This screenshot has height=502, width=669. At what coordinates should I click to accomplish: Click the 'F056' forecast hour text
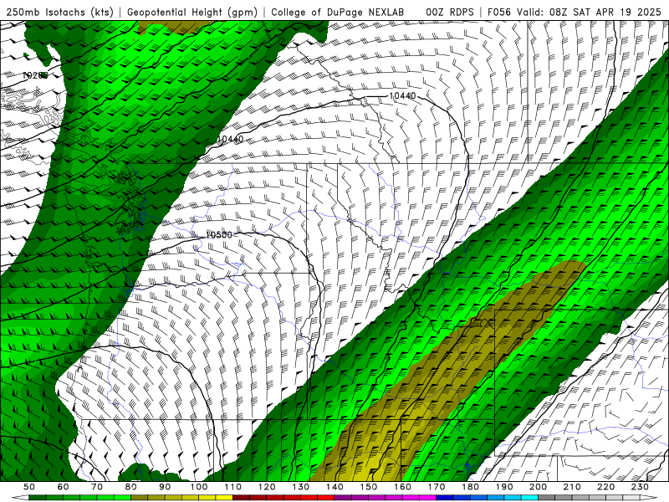498,13
